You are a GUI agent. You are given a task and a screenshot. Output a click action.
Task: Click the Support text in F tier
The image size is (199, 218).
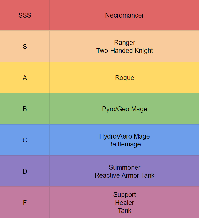pyautogui.click(x=124, y=195)
